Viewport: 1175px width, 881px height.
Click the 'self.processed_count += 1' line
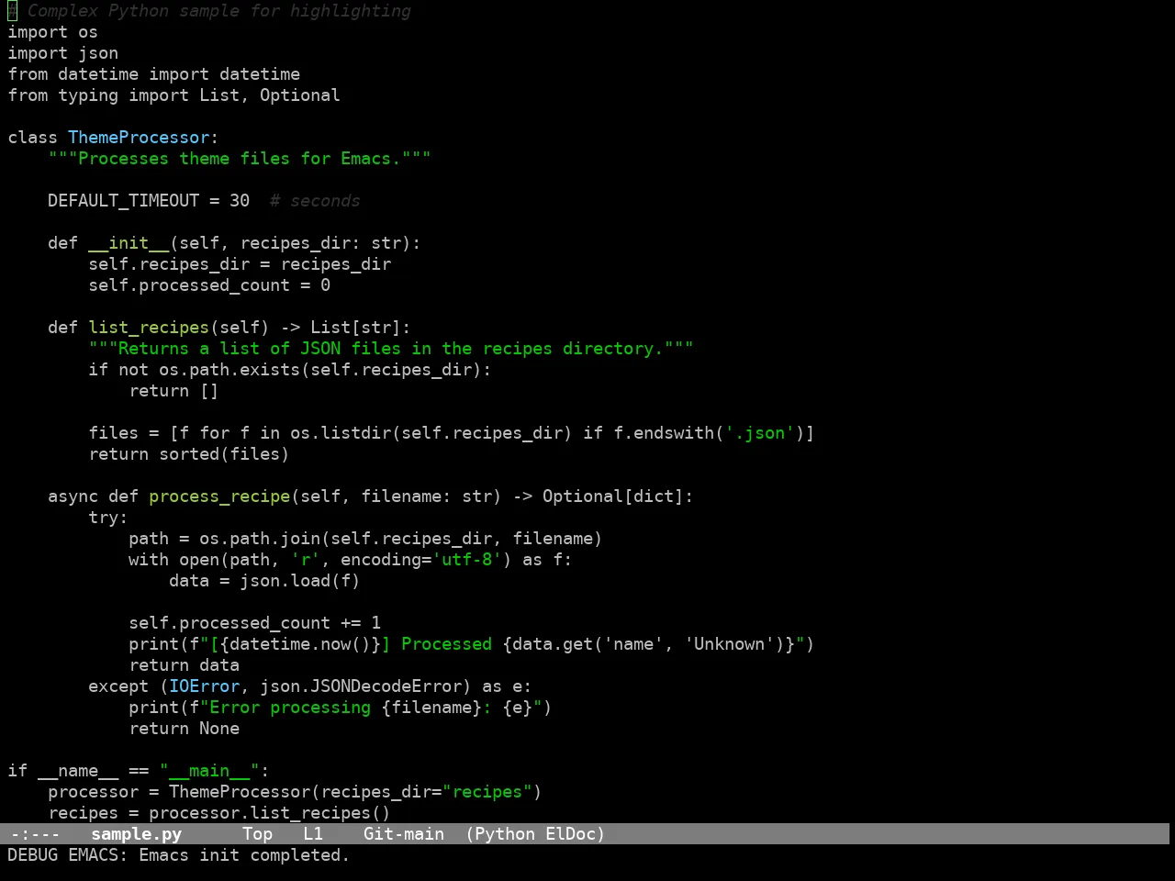click(254, 623)
